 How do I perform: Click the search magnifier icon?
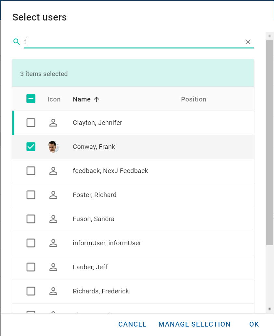click(17, 42)
